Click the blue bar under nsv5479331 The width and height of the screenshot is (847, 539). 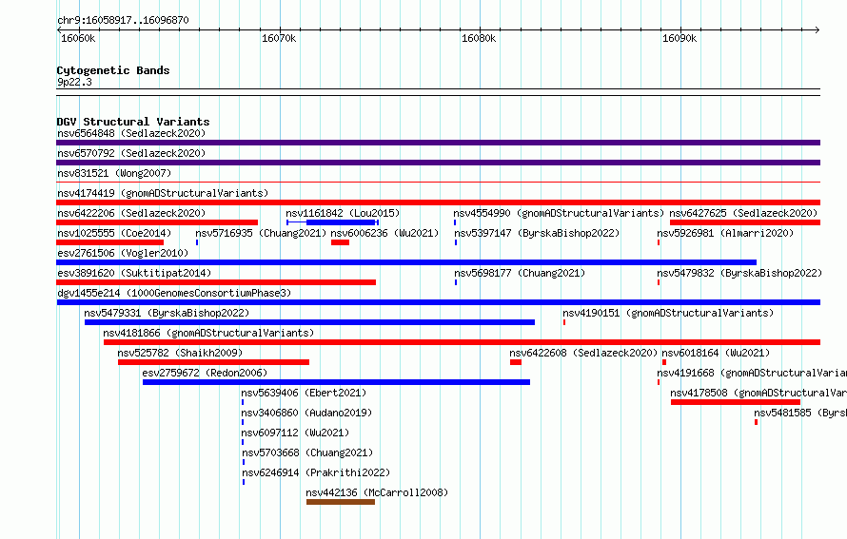click(x=309, y=322)
